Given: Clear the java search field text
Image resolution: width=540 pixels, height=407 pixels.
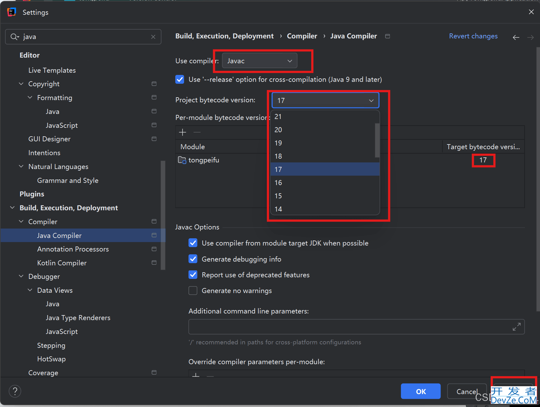Looking at the screenshot, I should pos(153,37).
